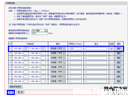Click the bandwidth size field showing 2000
Viewport: 130px width, 97px height.
pos(40,33)
